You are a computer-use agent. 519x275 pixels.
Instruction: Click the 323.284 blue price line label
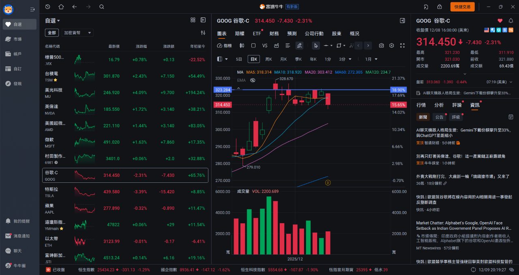pos(223,90)
